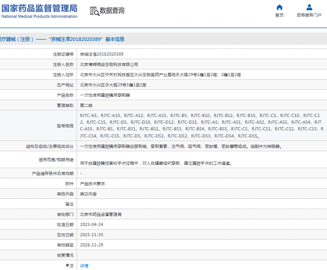The height and width of the screenshot is (270, 327).
Task: Click the 备注 label
Action: pyautogui.click(x=69, y=204)
